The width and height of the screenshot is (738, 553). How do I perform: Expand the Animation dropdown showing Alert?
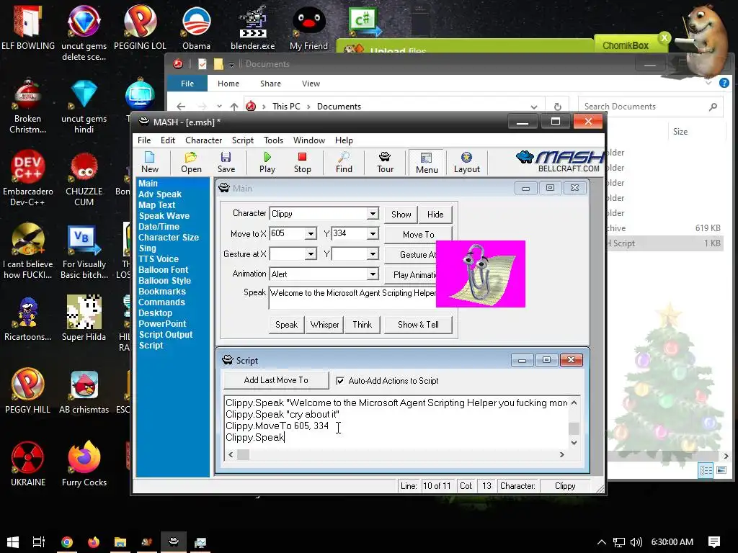pyautogui.click(x=373, y=274)
